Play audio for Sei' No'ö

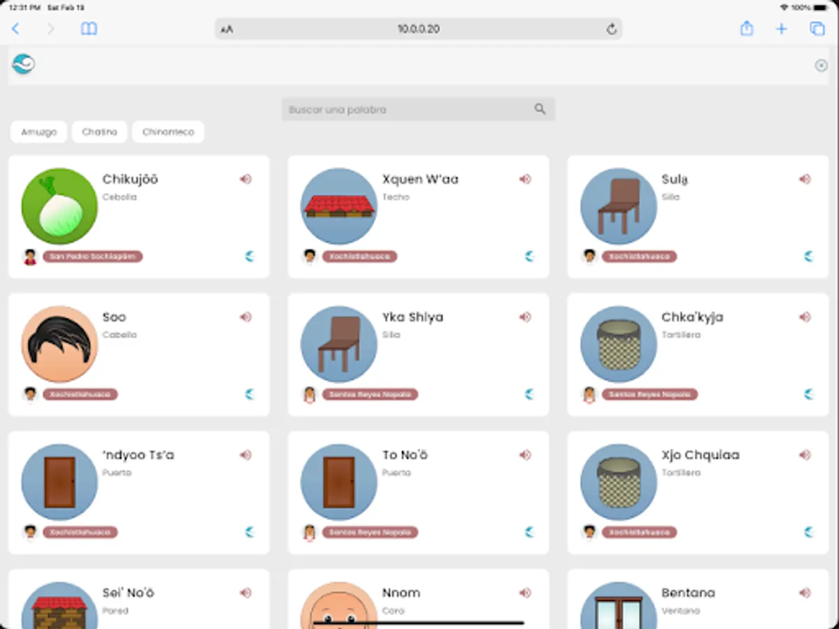tap(245, 593)
